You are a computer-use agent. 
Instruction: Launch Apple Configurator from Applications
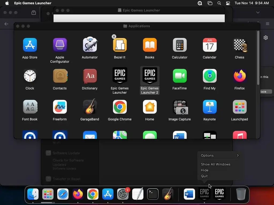tap(60, 45)
